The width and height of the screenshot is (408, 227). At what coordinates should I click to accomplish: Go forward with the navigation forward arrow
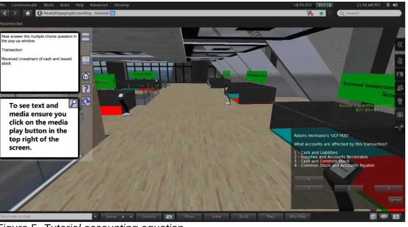15,13
